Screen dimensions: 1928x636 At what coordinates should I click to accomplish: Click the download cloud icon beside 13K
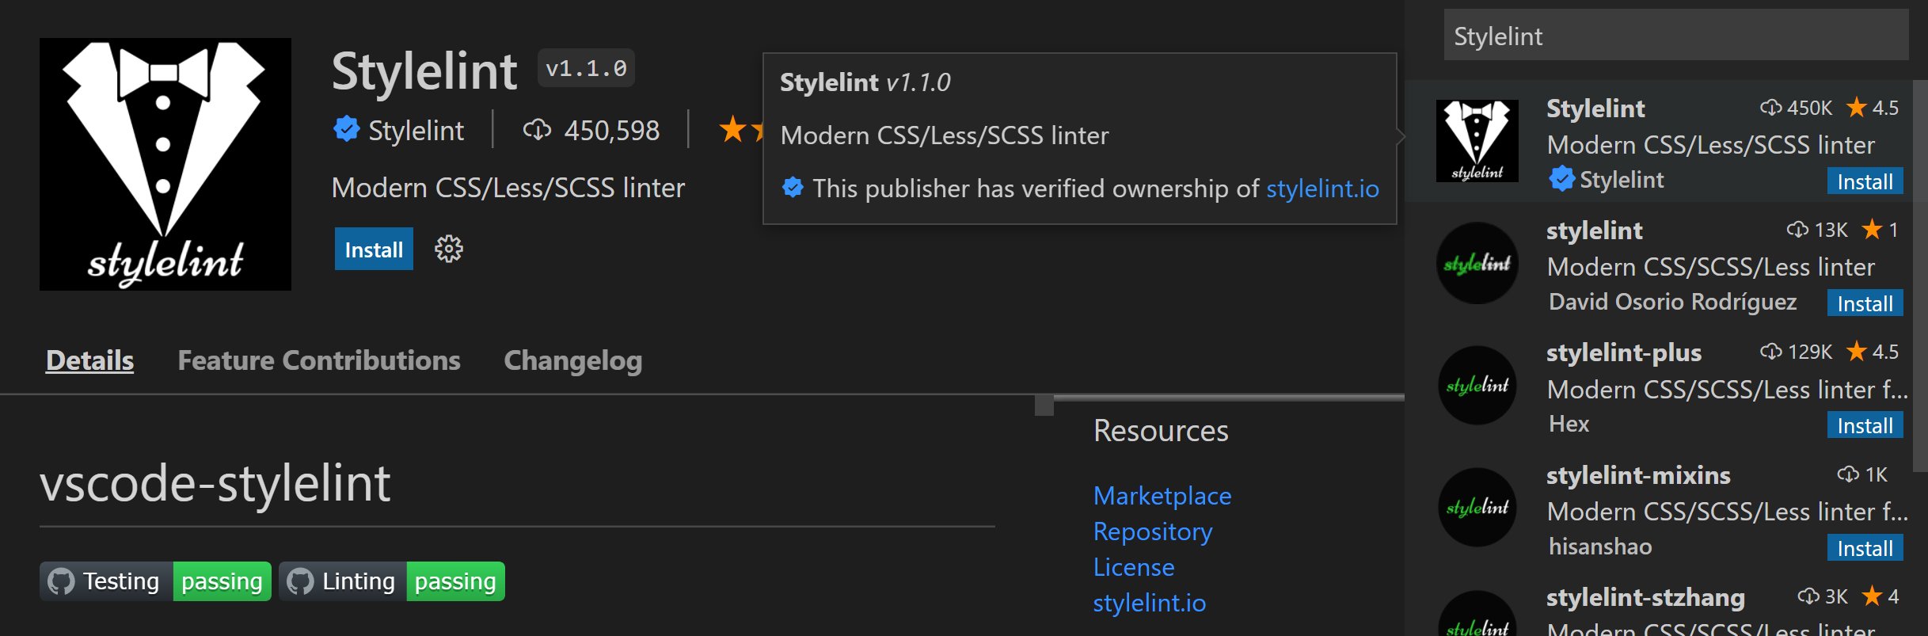click(x=1797, y=230)
